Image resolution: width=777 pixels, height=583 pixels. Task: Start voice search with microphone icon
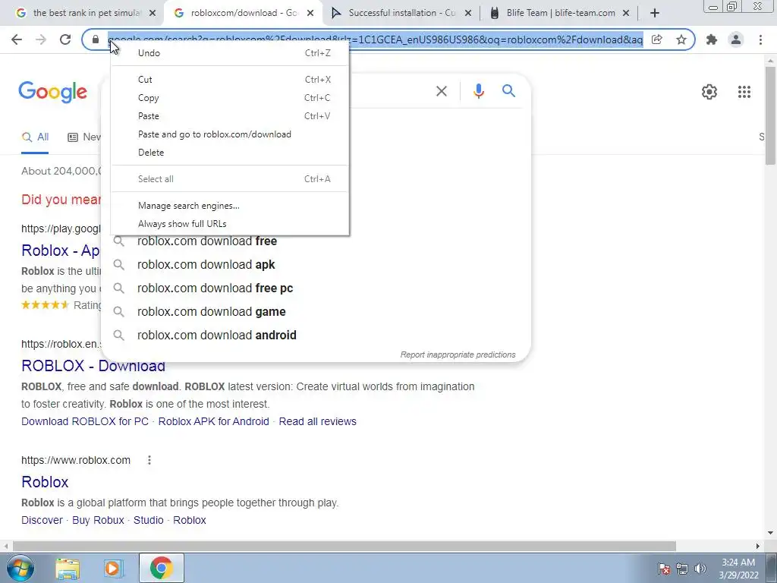tap(478, 91)
